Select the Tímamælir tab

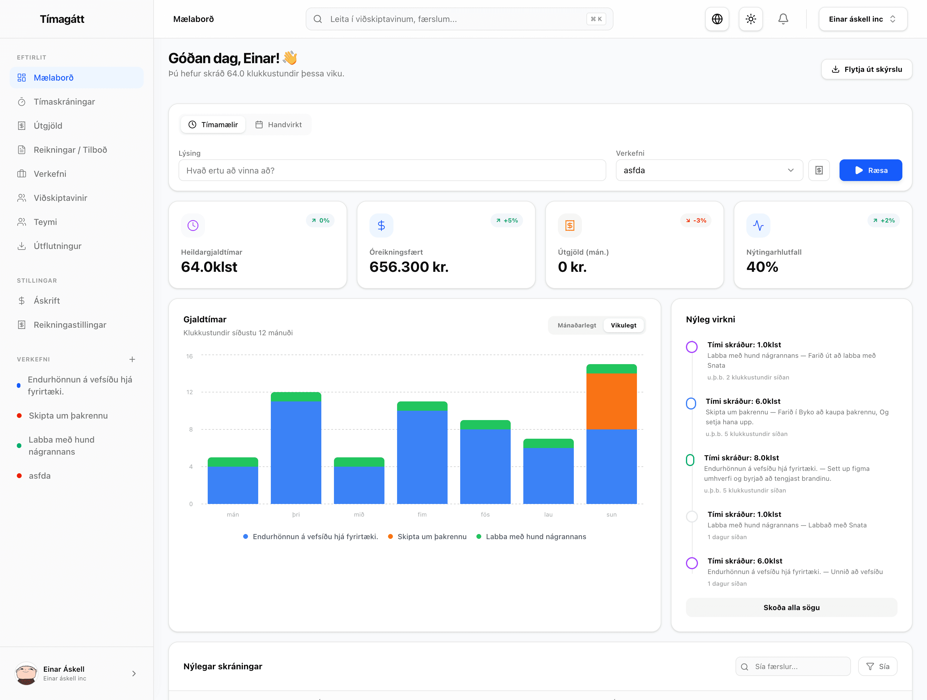[x=213, y=124]
